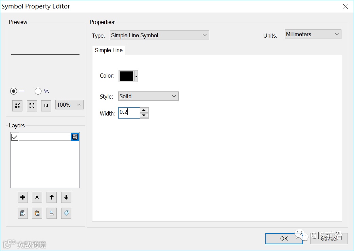Uncheck the layer visibility checkbox
Viewport: 354px width, 251px height.
click(15, 137)
